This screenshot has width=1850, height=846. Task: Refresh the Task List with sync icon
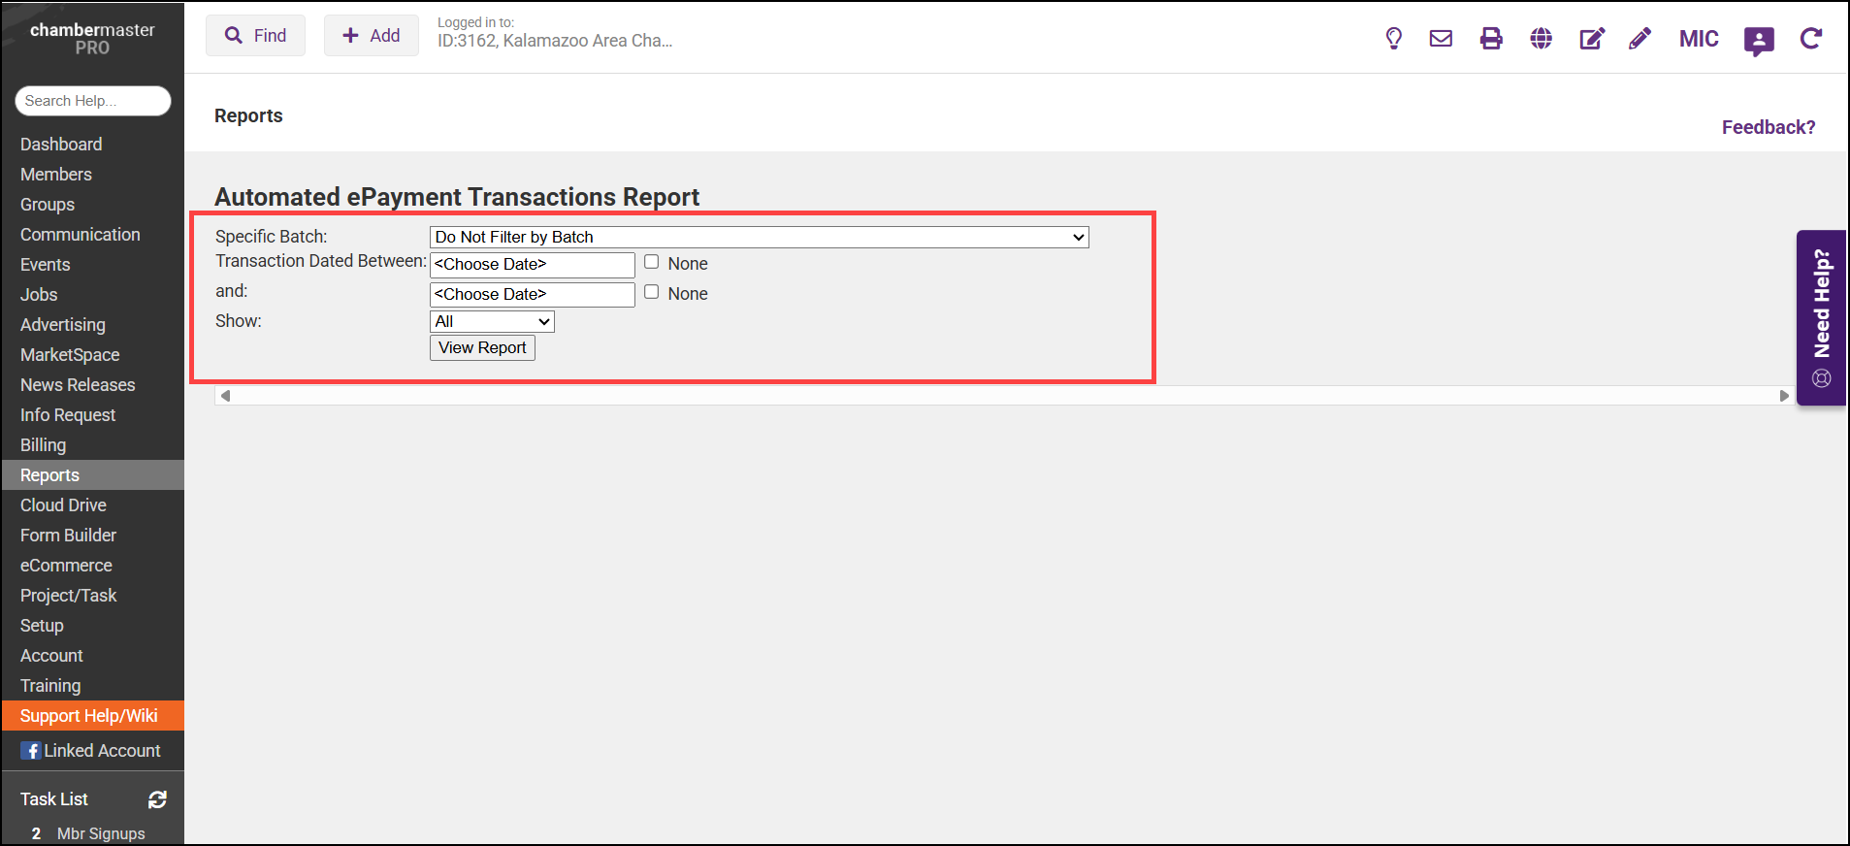[x=157, y=799]
